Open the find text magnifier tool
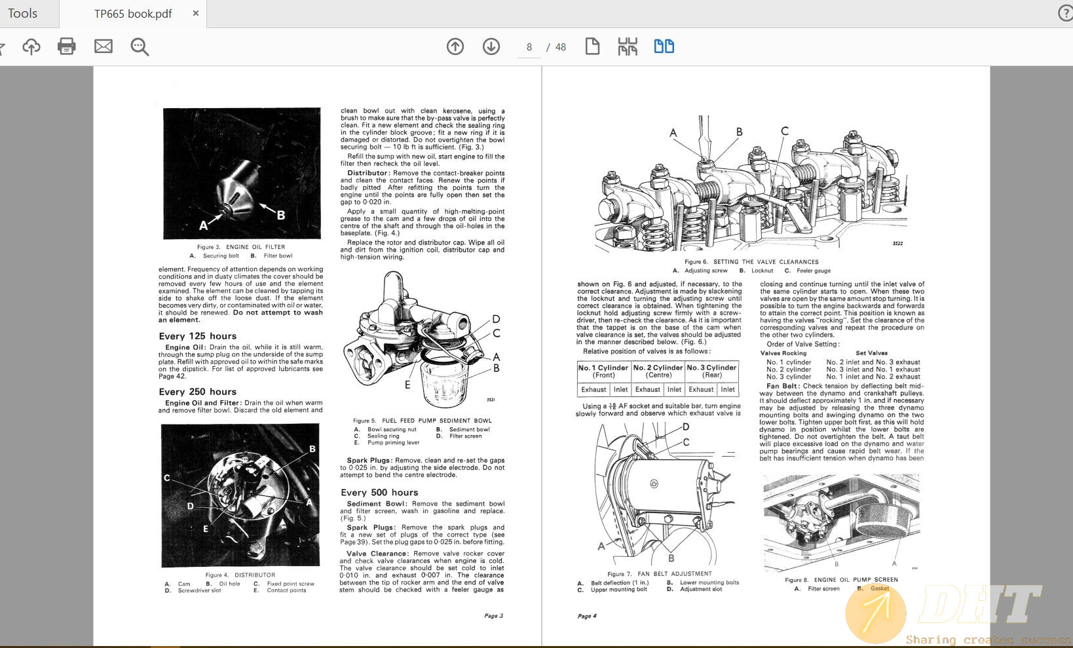Screen dimensions: 1073x648 [x=140, y=47]
